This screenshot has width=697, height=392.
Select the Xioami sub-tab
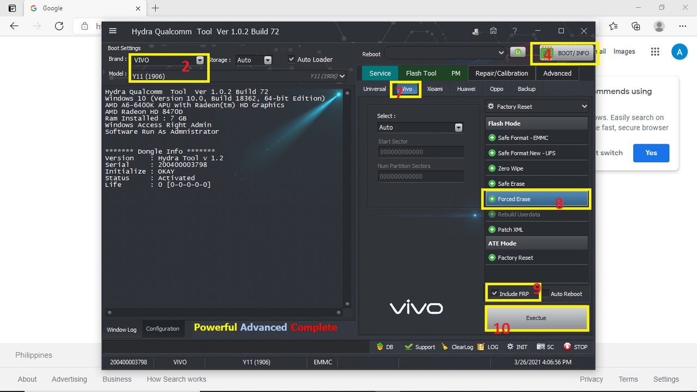[x=435, y=89]
